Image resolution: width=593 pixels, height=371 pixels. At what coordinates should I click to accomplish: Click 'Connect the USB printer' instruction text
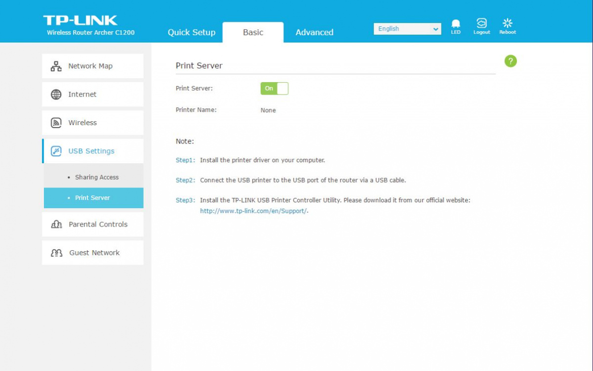point(303,180)
